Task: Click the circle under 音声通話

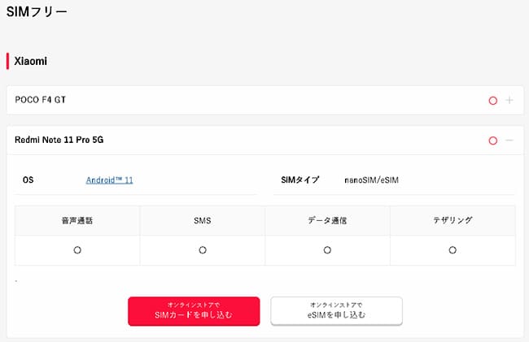Action: tap(77, 250)
